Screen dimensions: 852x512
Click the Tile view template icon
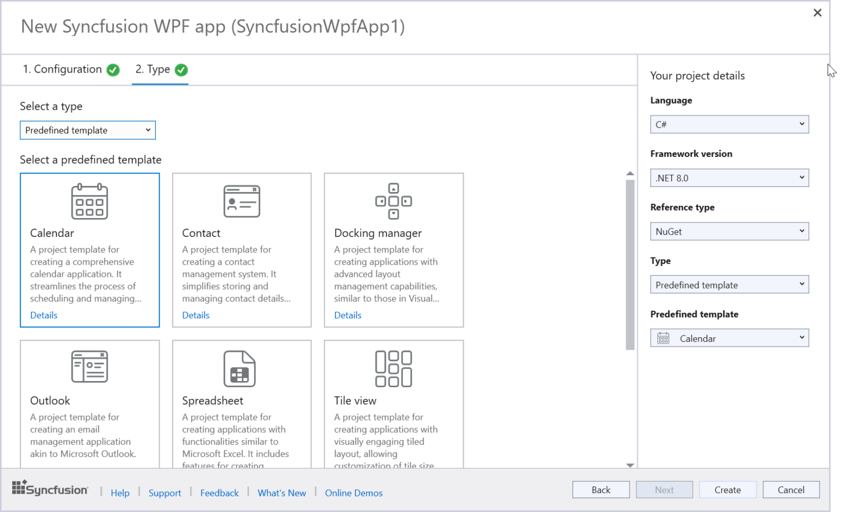click(393, 368)
